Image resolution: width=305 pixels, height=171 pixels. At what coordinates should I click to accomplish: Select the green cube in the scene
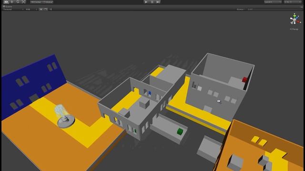tap(180, 132)
